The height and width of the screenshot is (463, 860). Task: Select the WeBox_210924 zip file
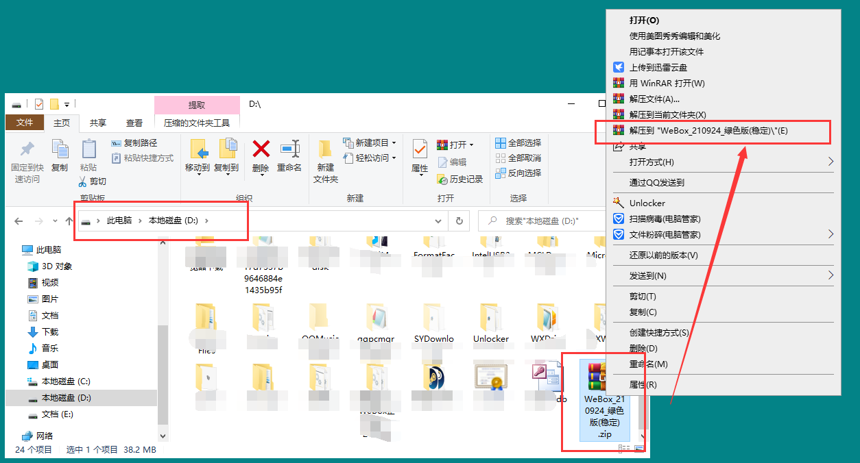pyautogui.click(x=604, y=400)
